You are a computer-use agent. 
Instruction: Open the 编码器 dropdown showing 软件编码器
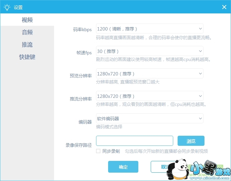tap(150, 118)
